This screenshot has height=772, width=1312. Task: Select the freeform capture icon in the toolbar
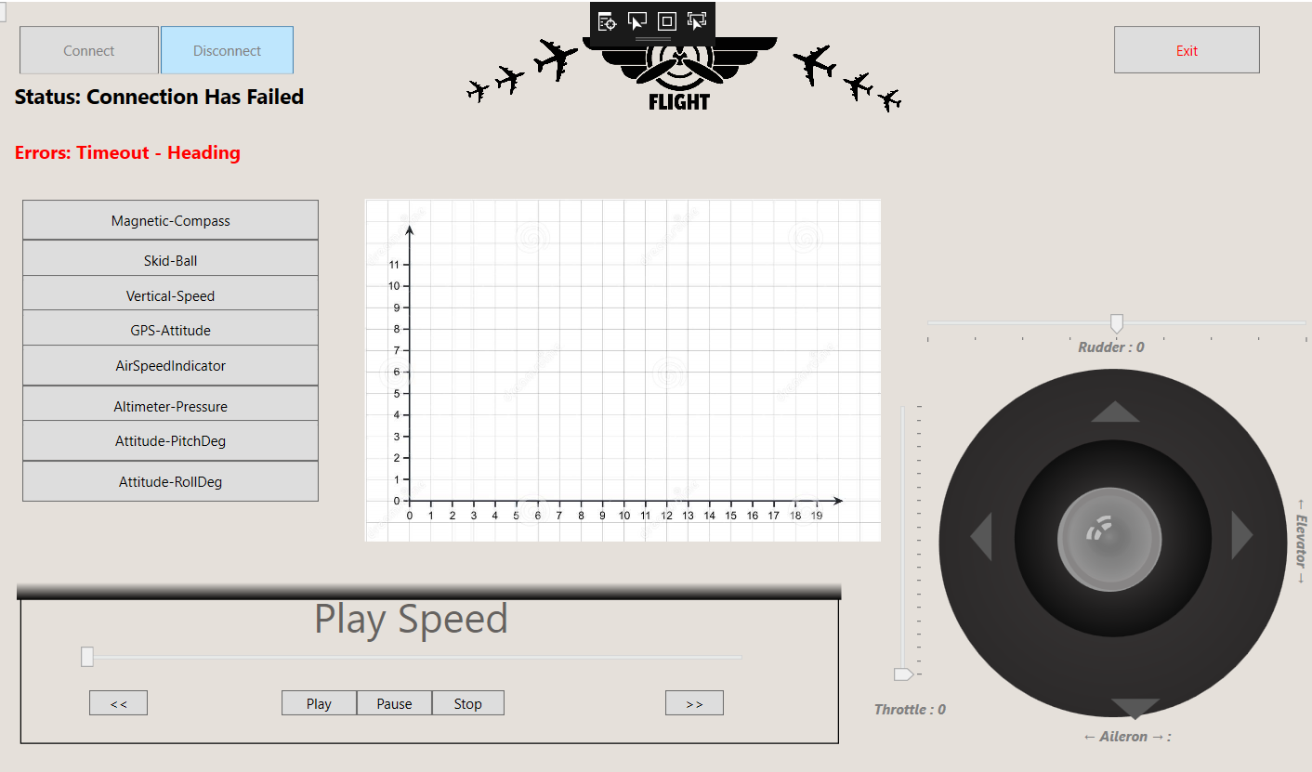[697, 20]
